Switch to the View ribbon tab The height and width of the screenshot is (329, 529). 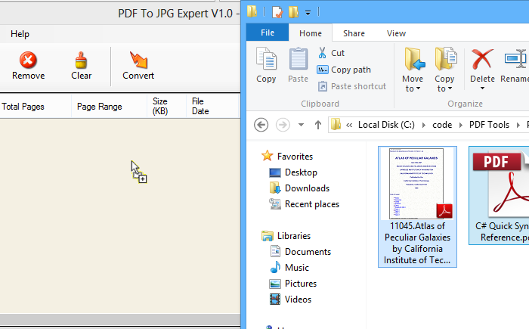pos(396,33)
